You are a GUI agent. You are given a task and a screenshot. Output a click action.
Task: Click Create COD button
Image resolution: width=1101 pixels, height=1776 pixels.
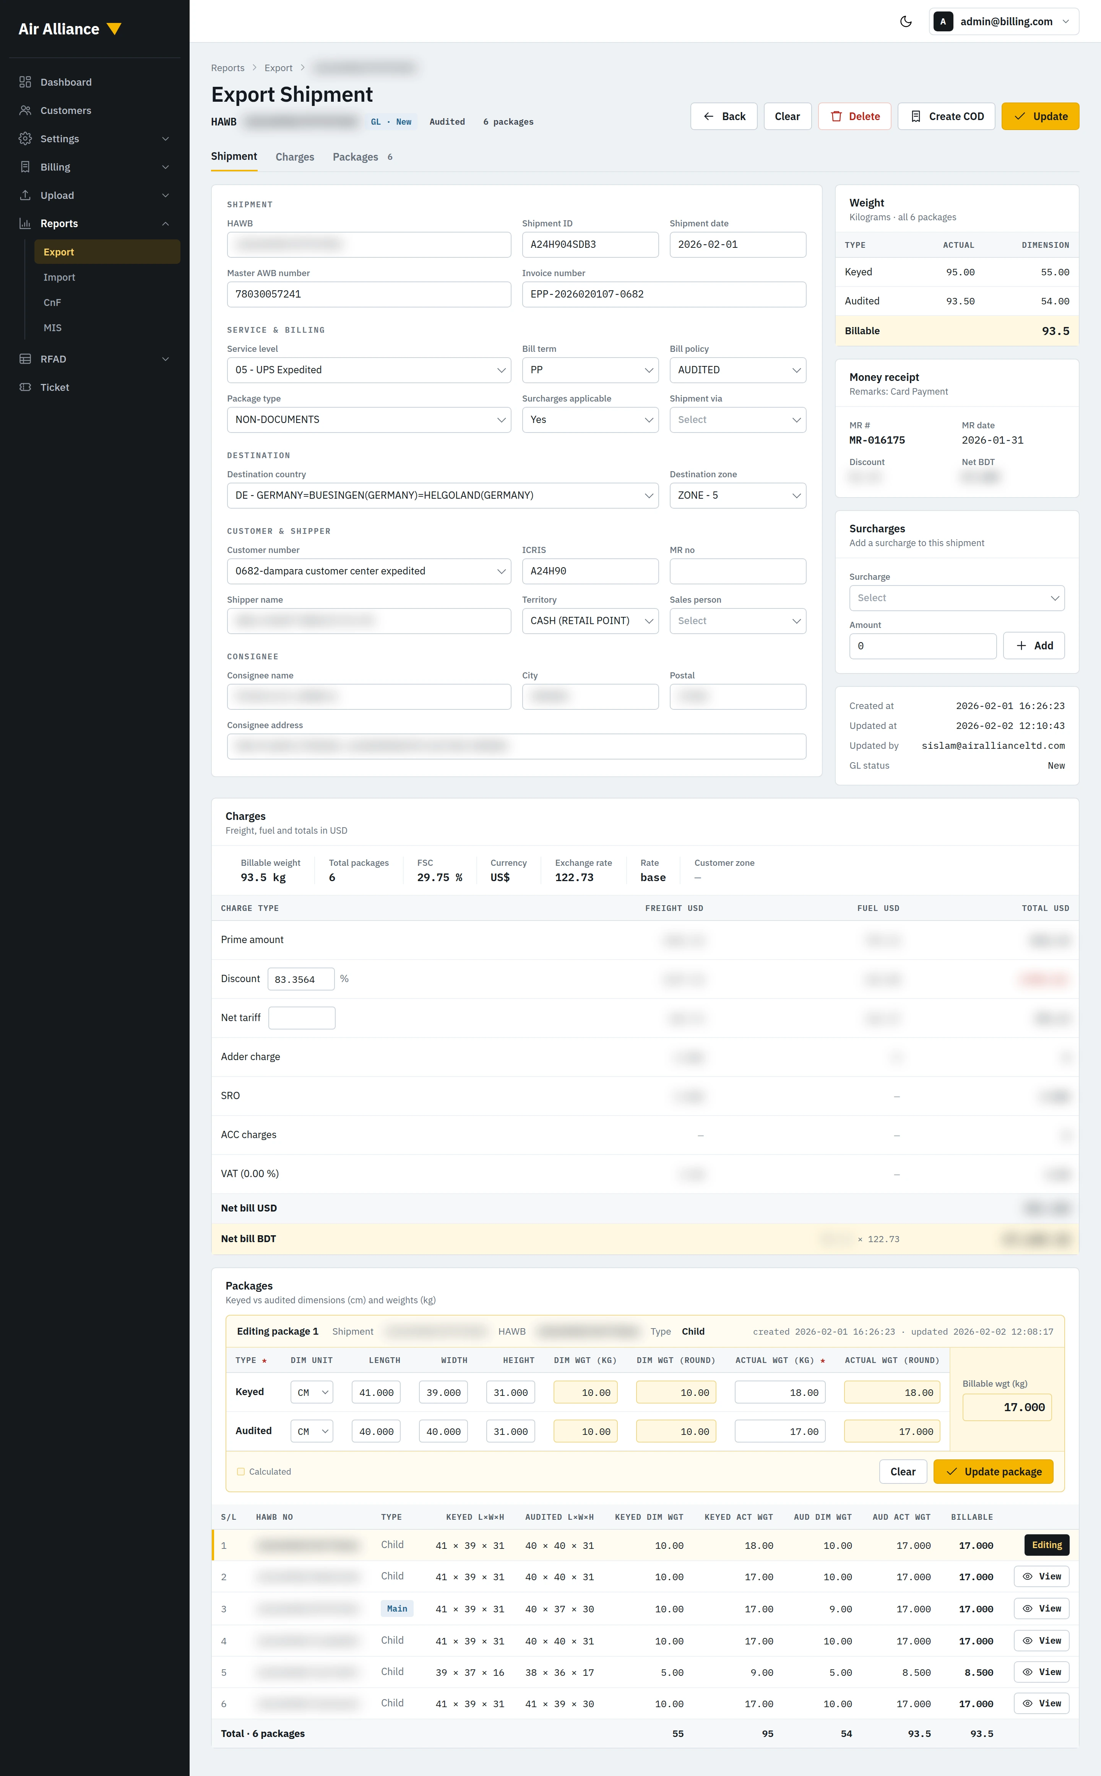(946, 117)
